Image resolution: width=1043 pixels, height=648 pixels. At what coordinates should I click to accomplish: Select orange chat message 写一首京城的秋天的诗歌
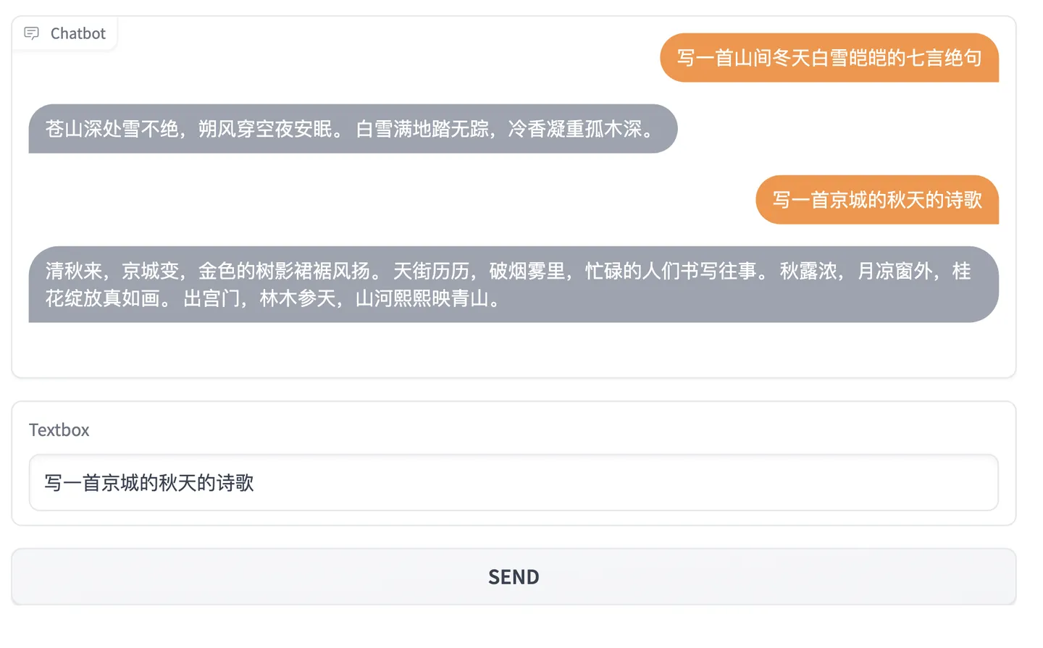(876, 200)
